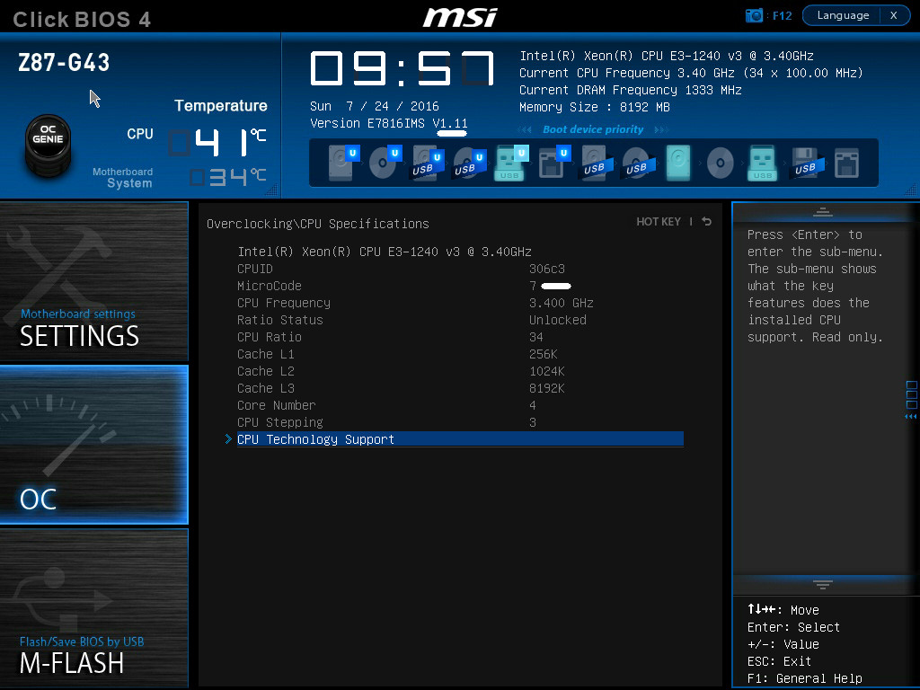The width and height of the screenshot is (920, 690).
Task: Select the legacy USB CD/DVD boot icon
Action: pos(639,163)
